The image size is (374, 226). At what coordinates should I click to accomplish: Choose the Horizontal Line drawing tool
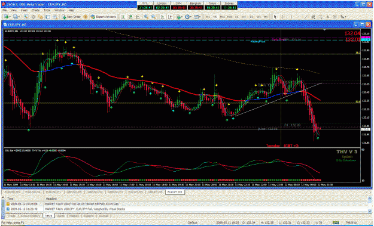click(x=299, y=17)
